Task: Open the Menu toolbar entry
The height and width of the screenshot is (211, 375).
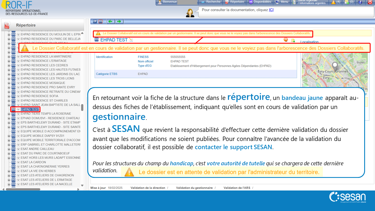Action: tap(282, 2)
